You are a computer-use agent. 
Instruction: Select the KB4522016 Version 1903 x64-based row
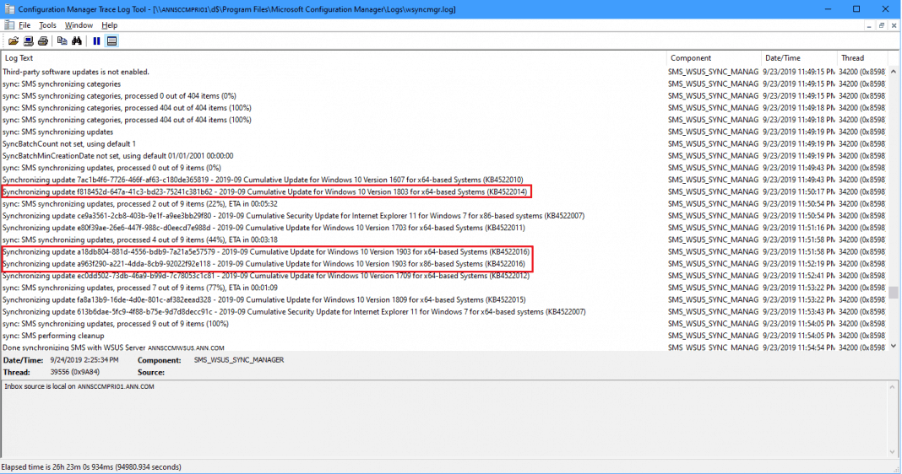click(443, 251)
